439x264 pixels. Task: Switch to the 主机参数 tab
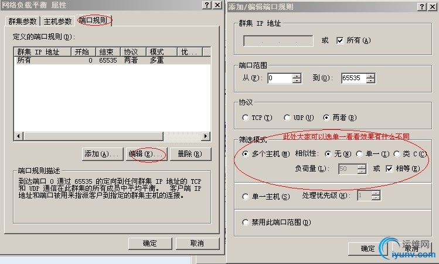[57, 21]
